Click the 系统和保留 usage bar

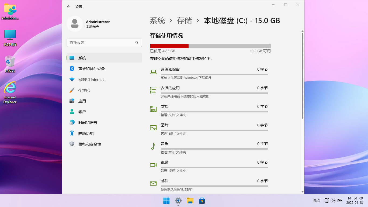214,74
